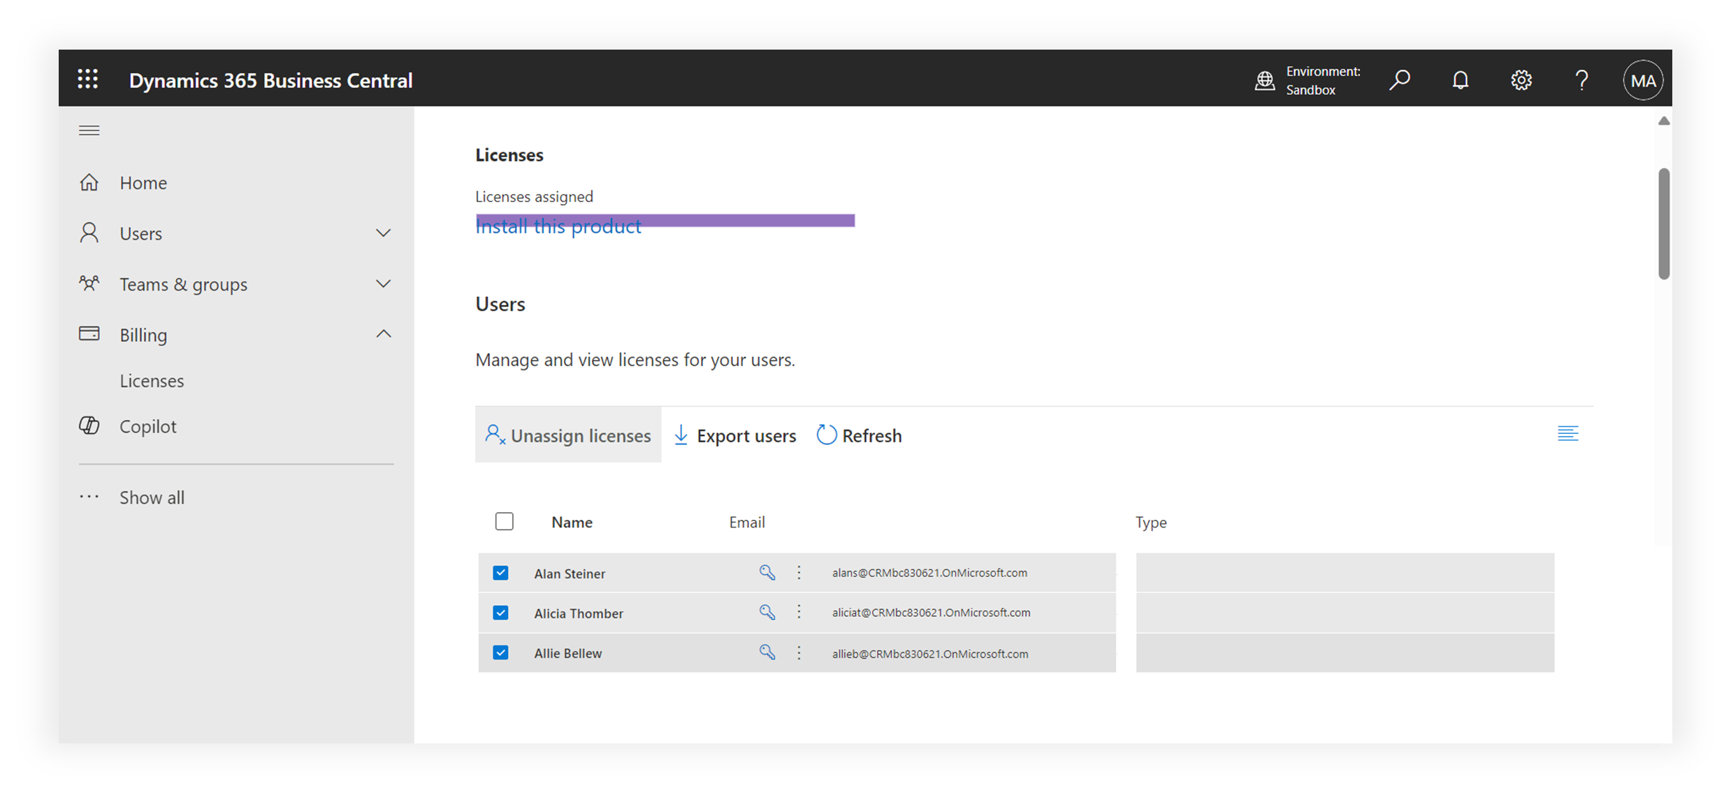Collapse the Billing section chevron
The height and width of the screenshot is (793, 1731).
tap(383, 335)
